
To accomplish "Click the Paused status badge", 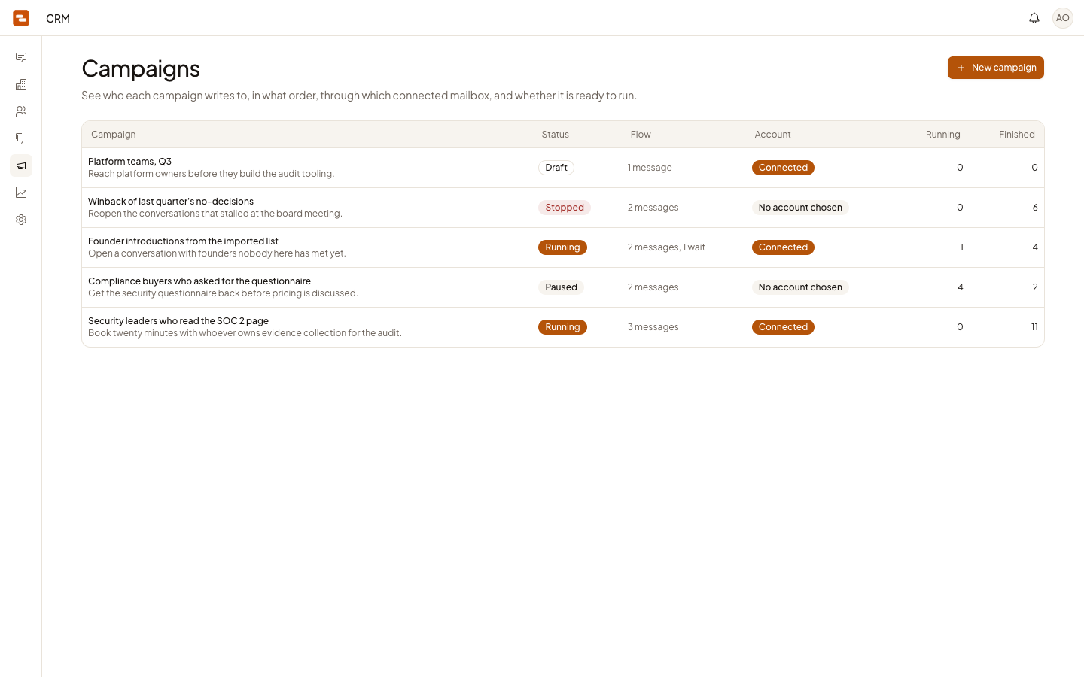I will click(x=561, y=287).
